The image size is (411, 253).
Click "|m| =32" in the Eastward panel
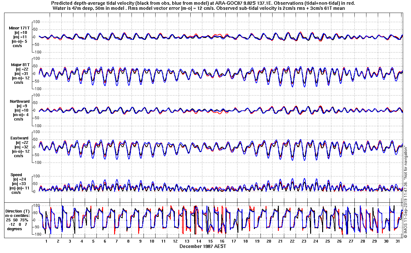(x=21, y=147)
